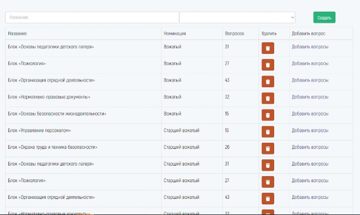The width and height of the screenshot is (360, 215).
Task: Delete block «Основы безопасности жизнедеятельности»
Action: point(267,115)
